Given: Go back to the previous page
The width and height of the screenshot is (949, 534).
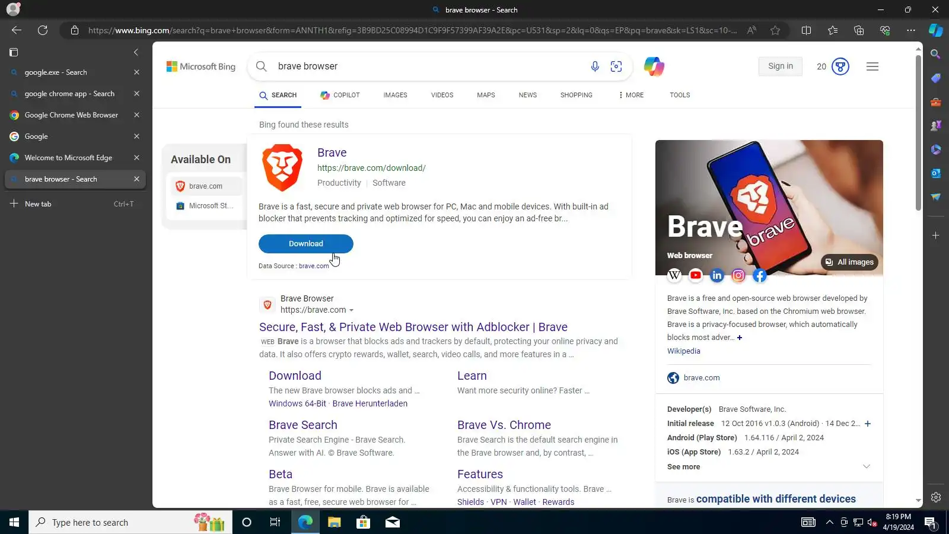Looking at the screenshot, I should pyautogui.click(x=17, y=30).
